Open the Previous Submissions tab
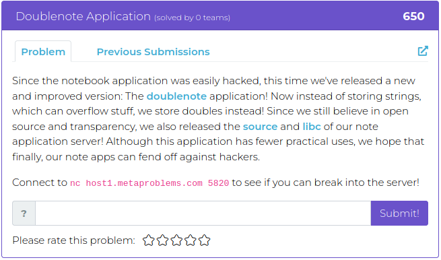The image size is (441, 260). [154, 52]
